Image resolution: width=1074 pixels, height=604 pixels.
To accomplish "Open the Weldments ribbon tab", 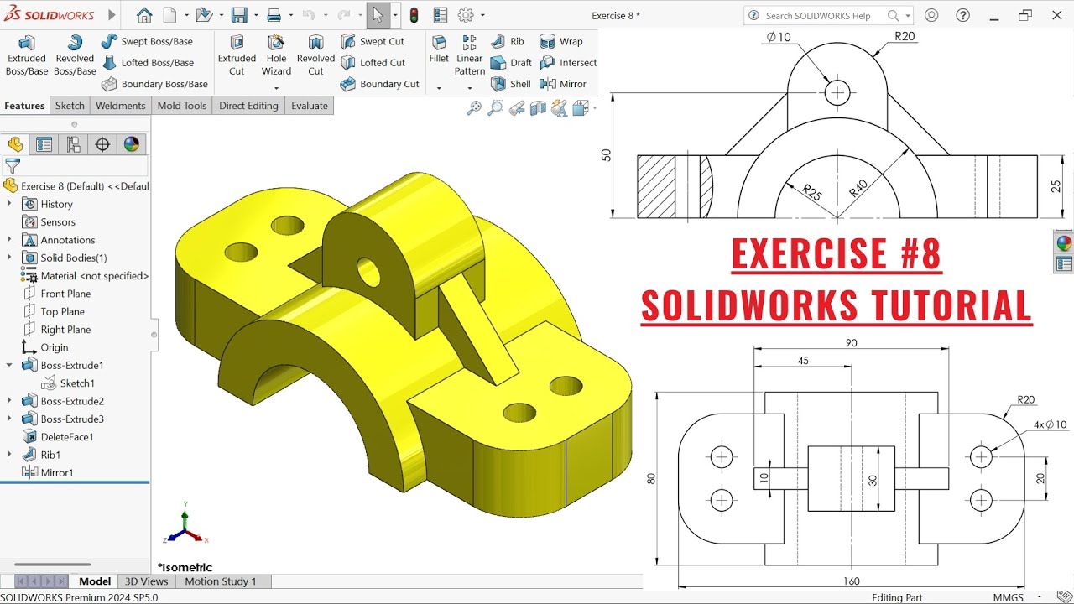I will coord(120,106).
